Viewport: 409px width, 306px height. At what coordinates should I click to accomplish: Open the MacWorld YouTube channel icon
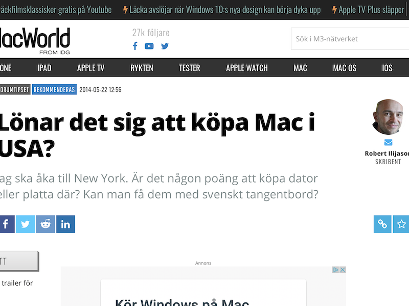[149, 46]
